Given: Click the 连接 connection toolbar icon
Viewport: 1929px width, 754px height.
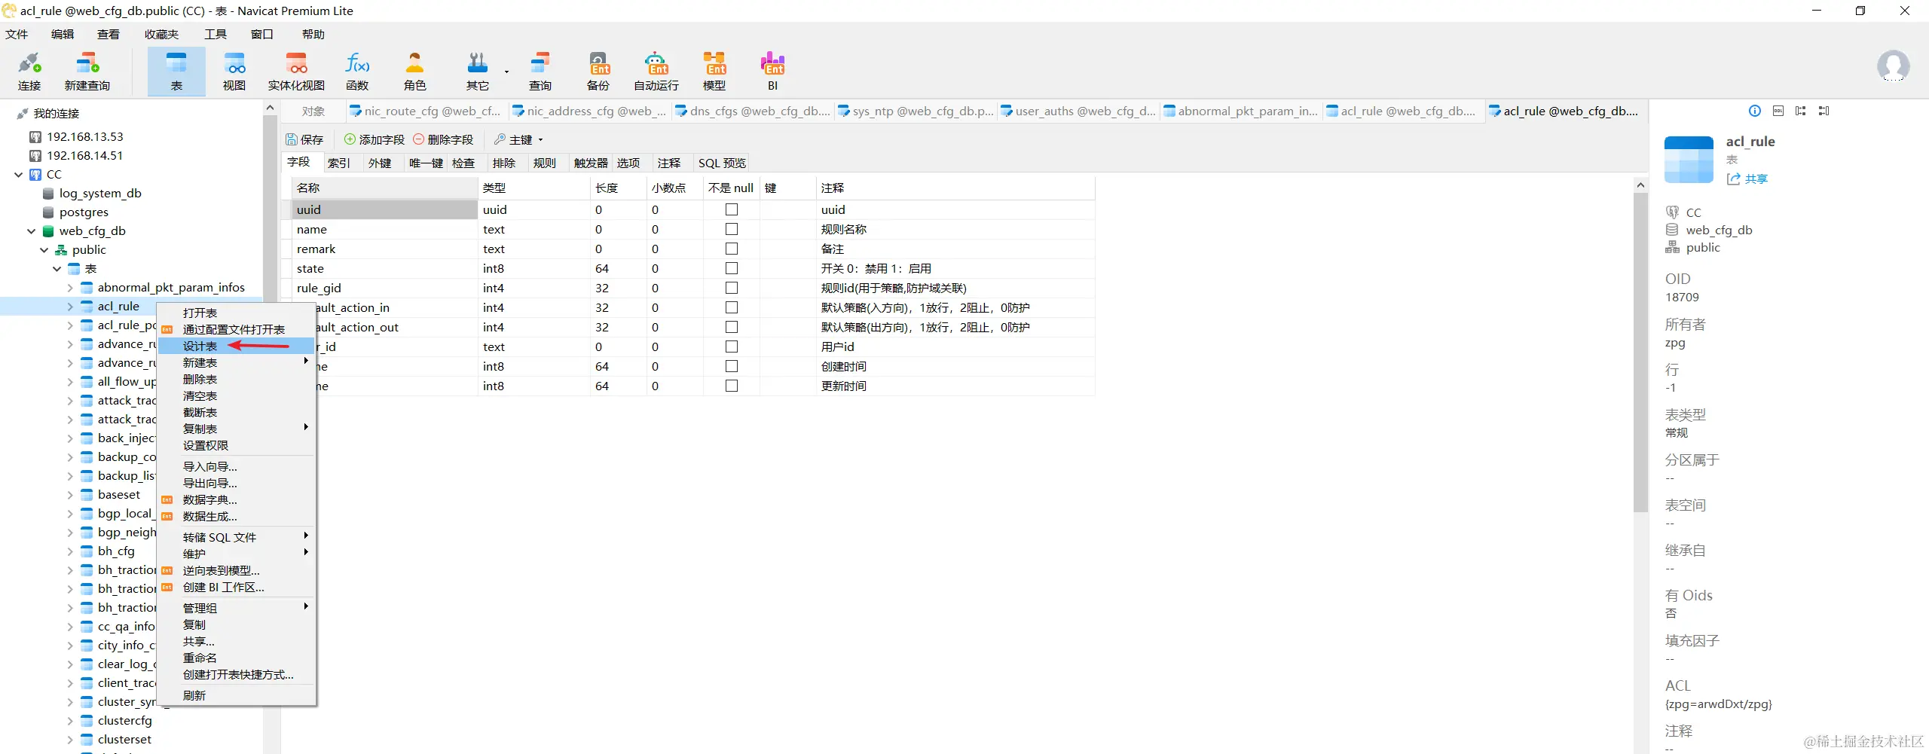Looking at the screenshot, I should pos(29,72).
